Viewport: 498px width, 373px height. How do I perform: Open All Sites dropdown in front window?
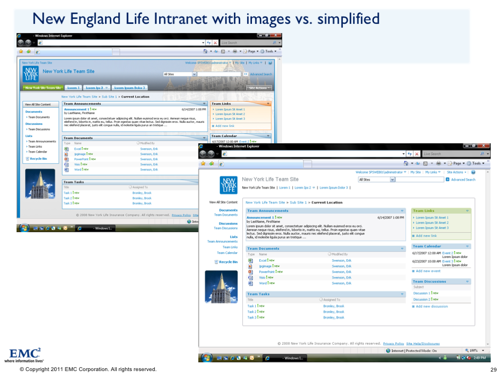click(392, 180)
